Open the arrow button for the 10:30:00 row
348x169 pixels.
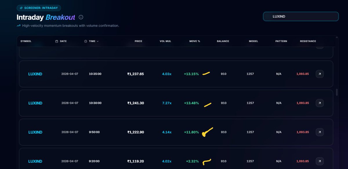(x=320, y=103)
